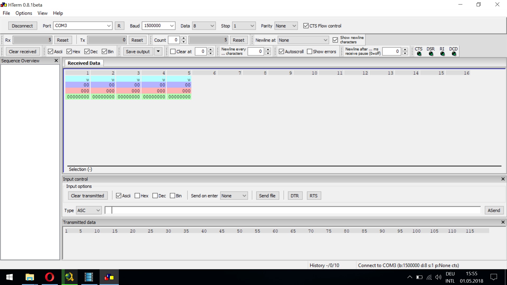Click the DCD status indicator LED
This screenshot has height=285, width=507.
[454, 54]
